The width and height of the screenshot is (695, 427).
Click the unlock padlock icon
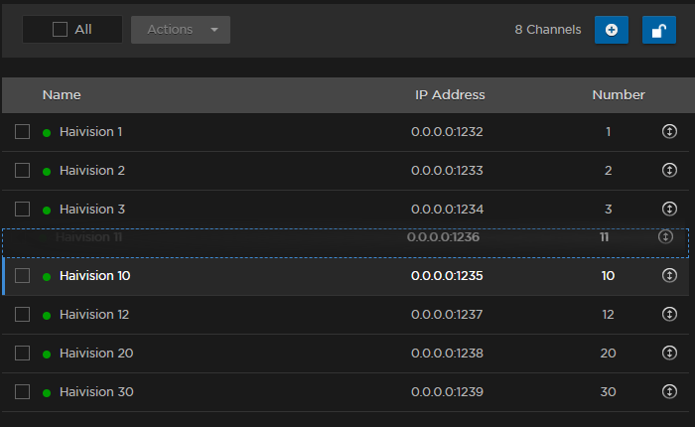click(x=658, y=30)
